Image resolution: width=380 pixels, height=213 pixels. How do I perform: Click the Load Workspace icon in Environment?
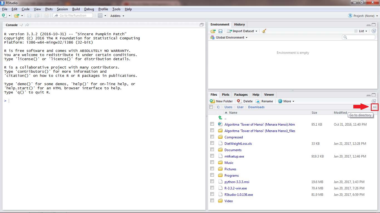click(213, 31)
